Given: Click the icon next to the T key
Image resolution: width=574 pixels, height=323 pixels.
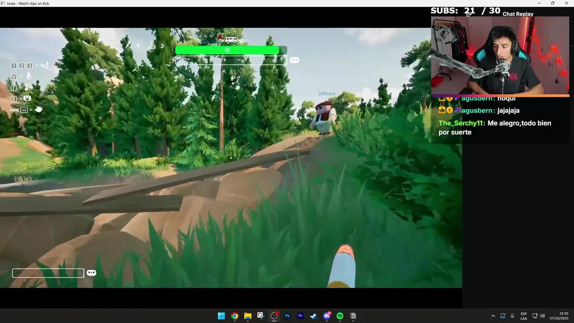Looking at the screenshot, I should 28,87.
